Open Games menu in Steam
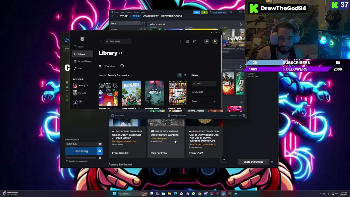The image size is (350, 197). pos(136,12)
